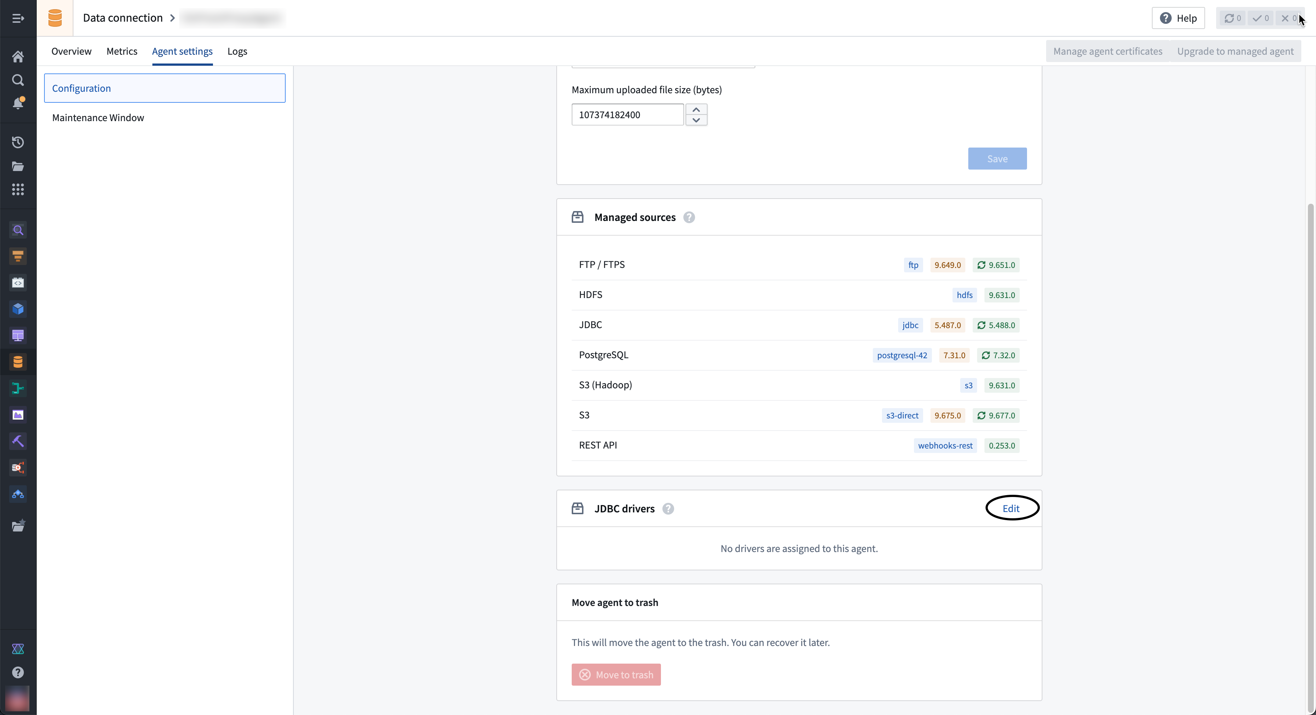Screen dimensions: 1316x715
Task: Open the Applications grid icon
Action: pos(18,189)
